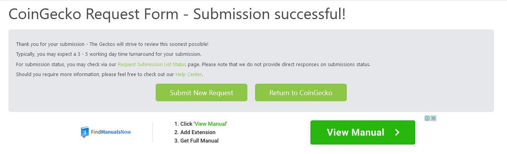This screenshot has width=507, height=154.
Task: Open the Request Submission List Status link
Action: [152, 64]
